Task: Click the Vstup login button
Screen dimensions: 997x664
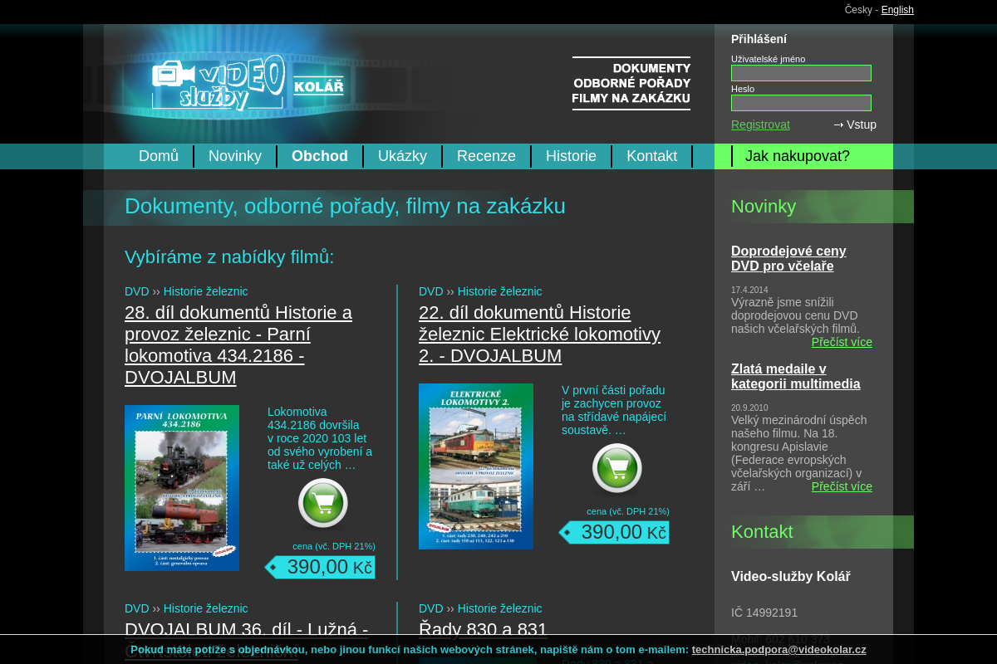Action: tap(855, 124)
